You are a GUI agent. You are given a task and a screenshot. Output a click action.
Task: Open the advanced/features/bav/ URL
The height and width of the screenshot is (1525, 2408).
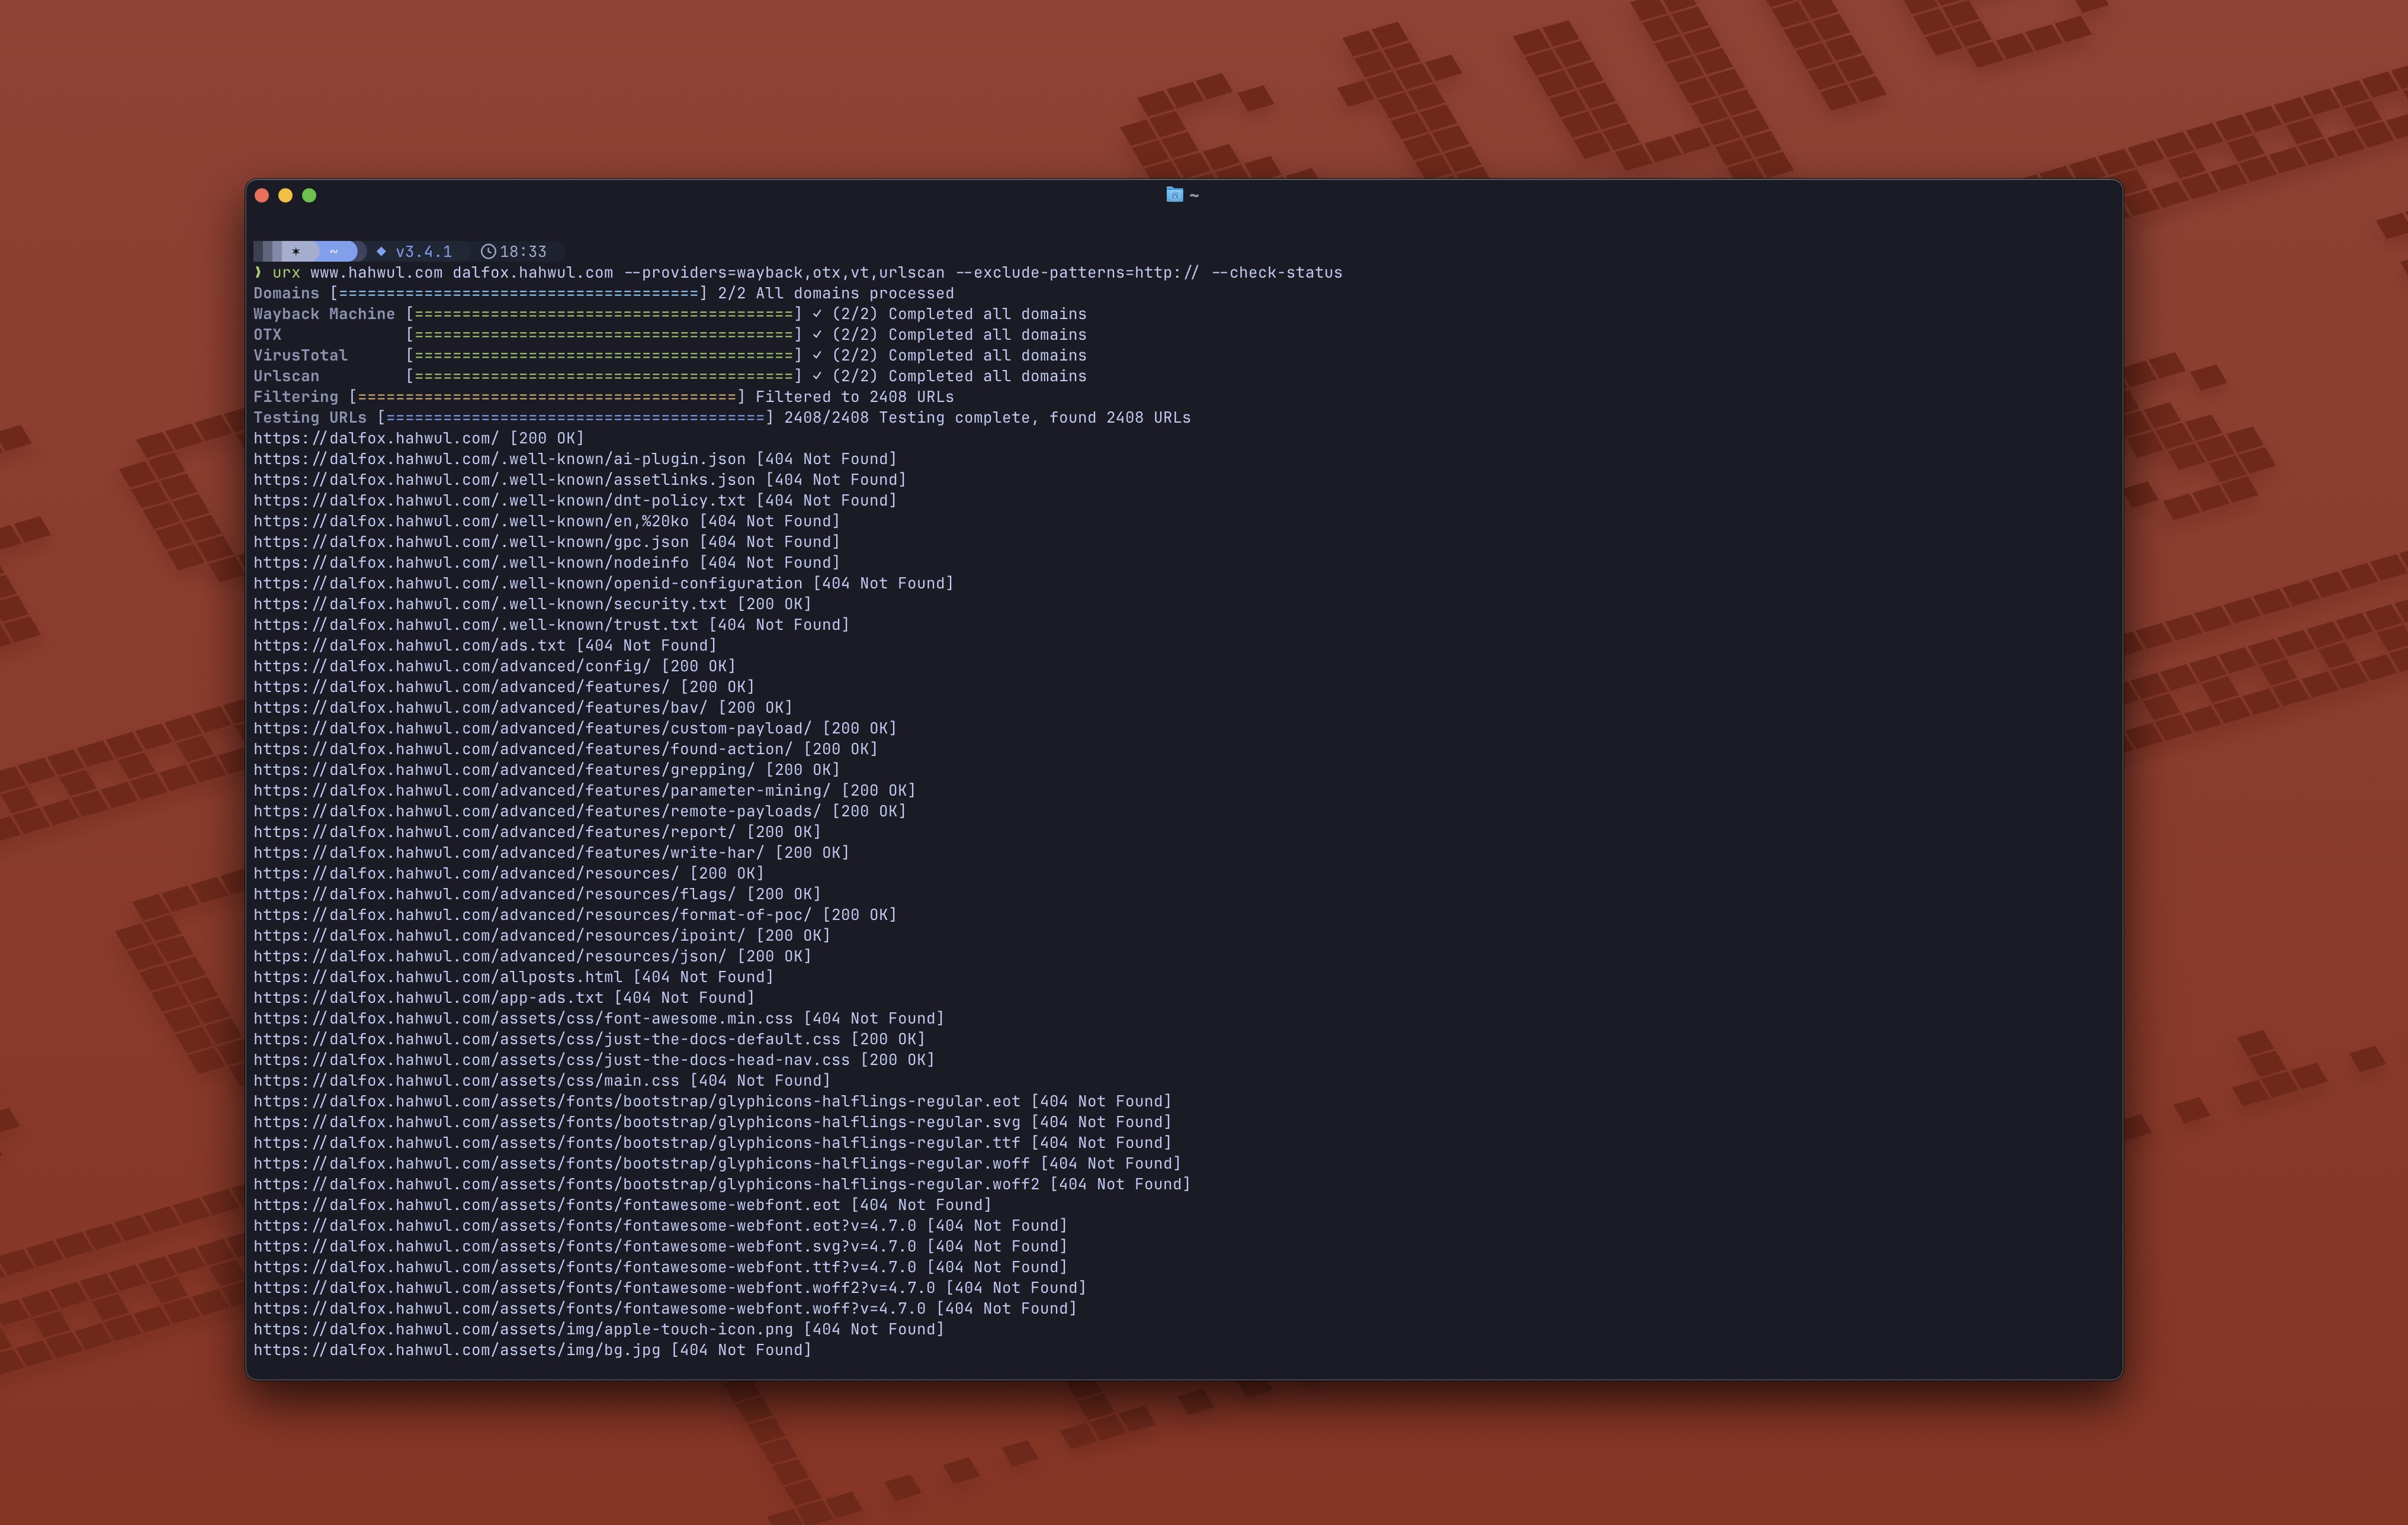[480, 707]
